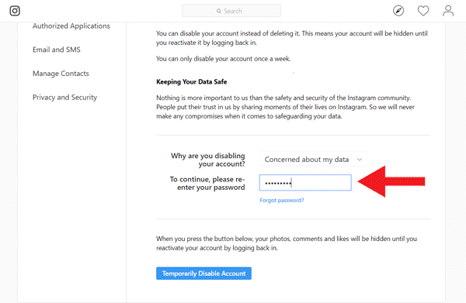Go to the Profile person icon
Image resolution: width=466 pixels, height=303 pixels.
(x=448, y=11)
